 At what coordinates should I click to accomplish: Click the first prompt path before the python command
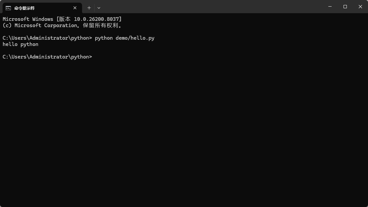(x=47, y=38)
